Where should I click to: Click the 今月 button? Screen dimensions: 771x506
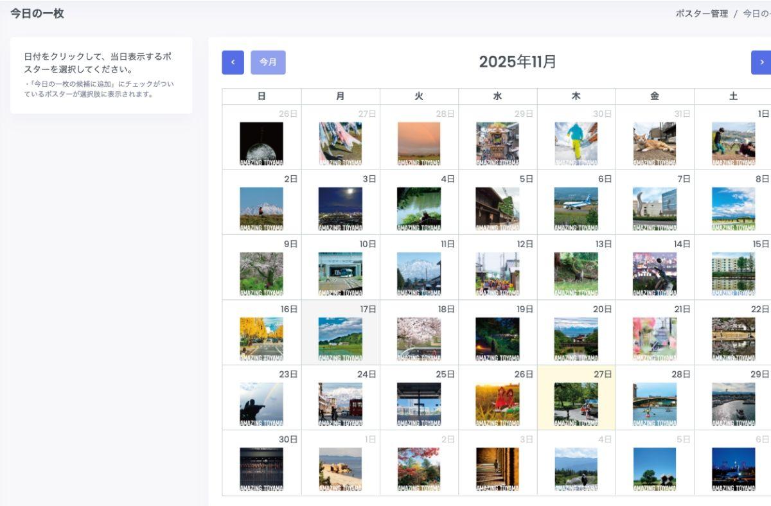pyautogui.click(x=268, y=62)
